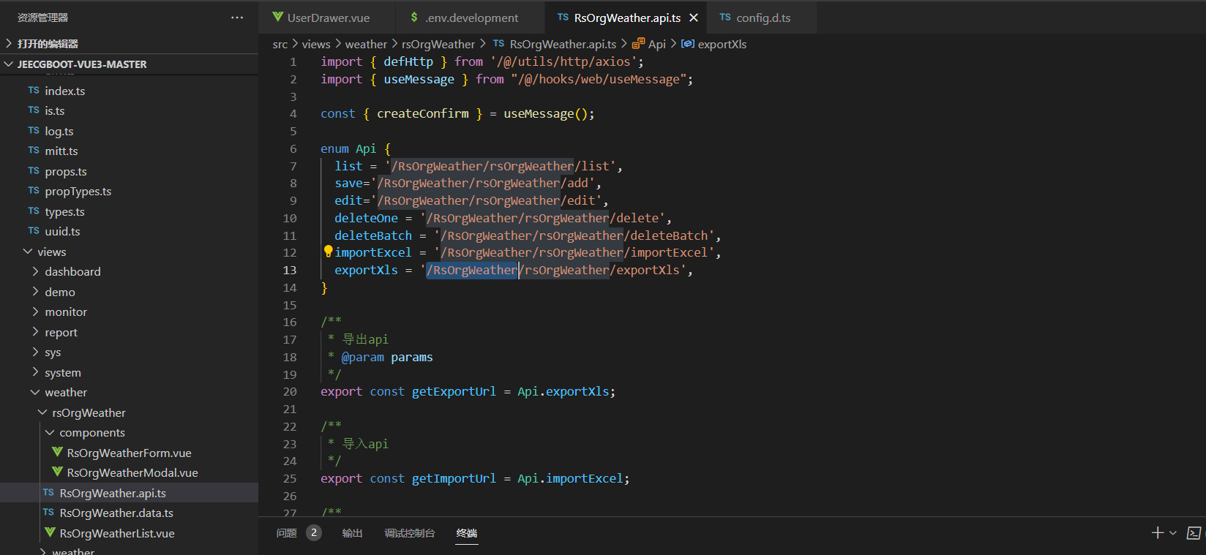Click the Api enum icon in breadcrumb
This screenshot has height=555, width=1206.
(638, 44)
